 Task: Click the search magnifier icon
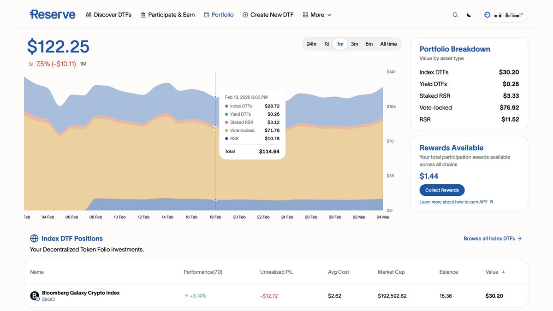pyautogui.click(x=455, y=15)
